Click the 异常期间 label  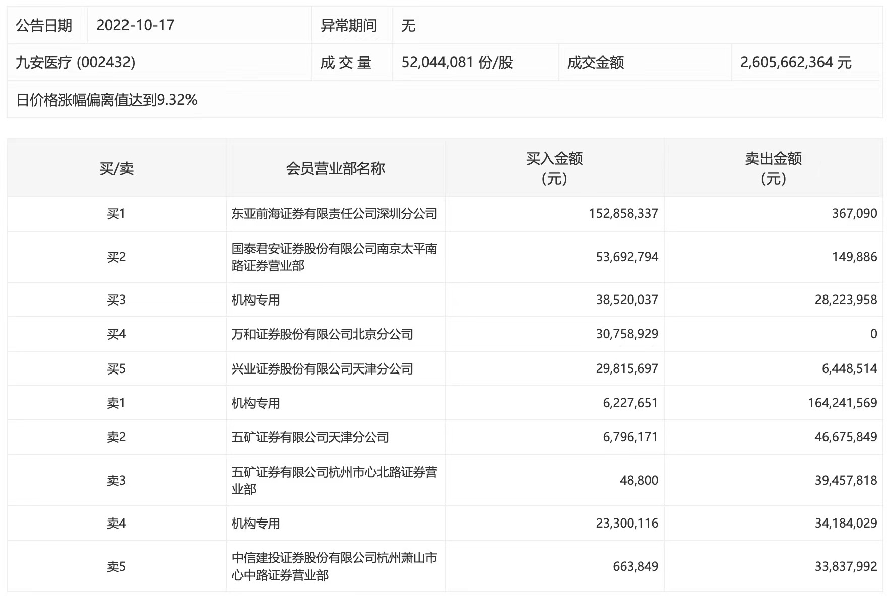point(349,25)
